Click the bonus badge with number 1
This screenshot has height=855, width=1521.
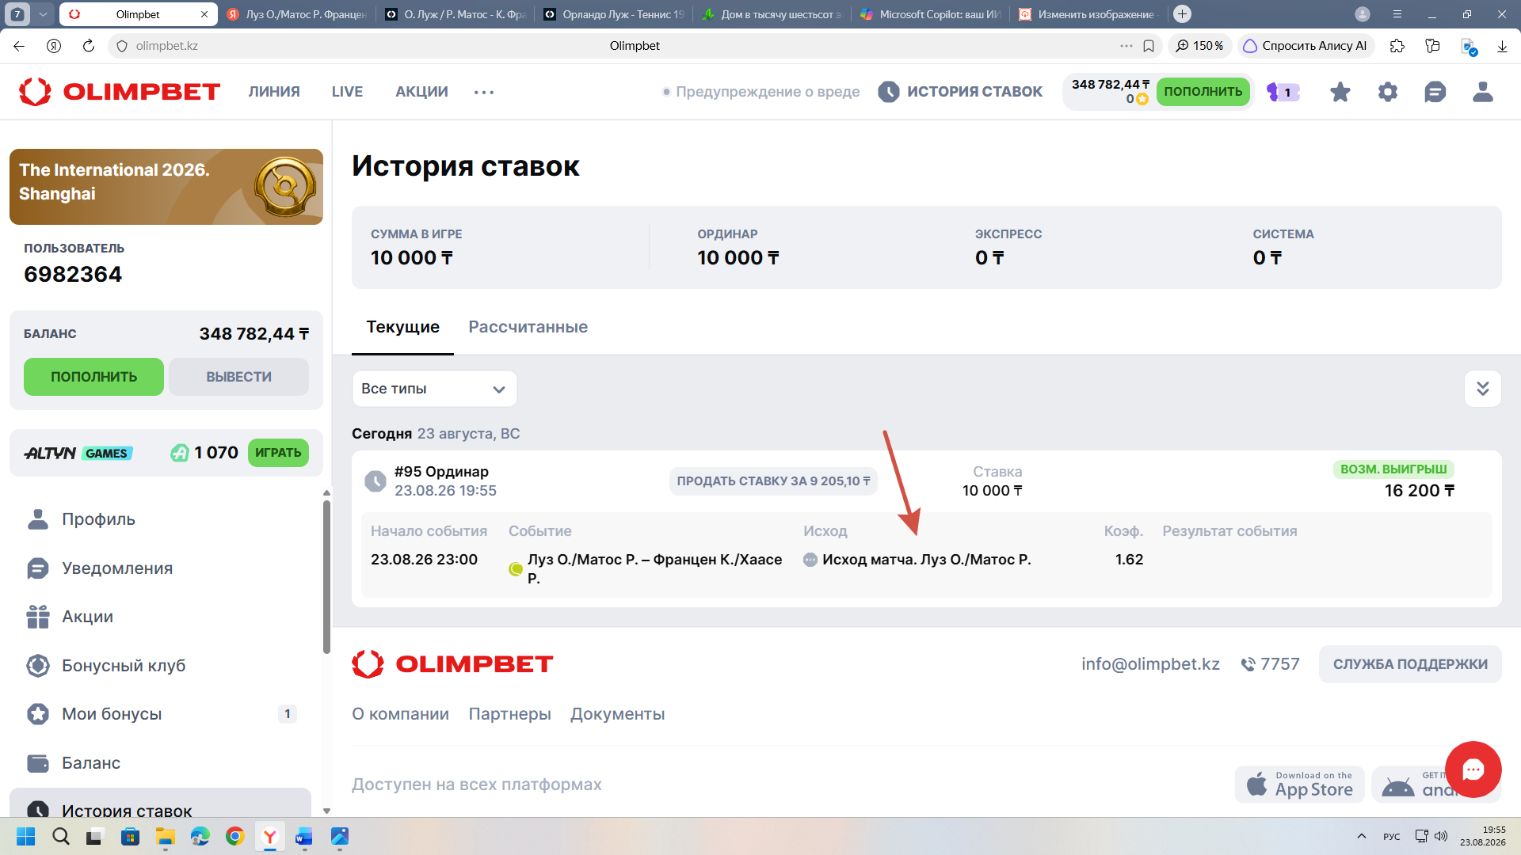(x=1283, y=92)
